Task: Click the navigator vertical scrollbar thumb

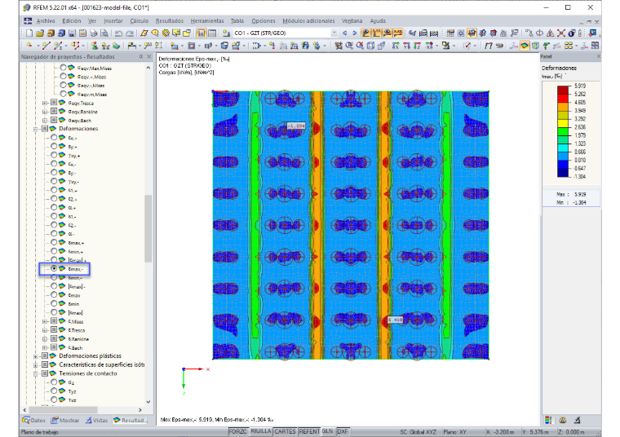Action: [148, 228]
